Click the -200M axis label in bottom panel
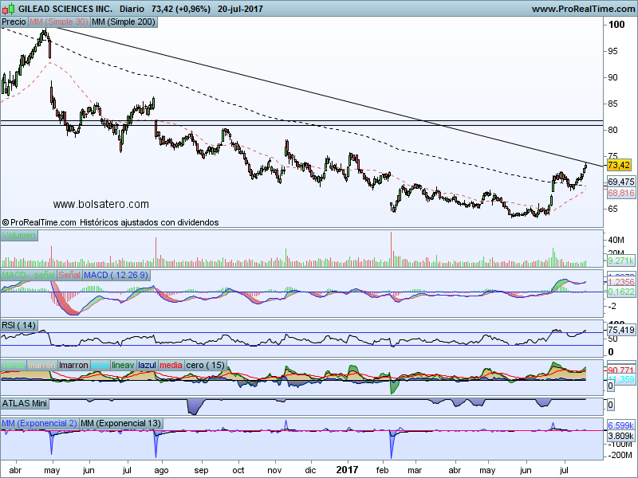Image resolution: width=638 pixels, height=478 pixels. 620,455
